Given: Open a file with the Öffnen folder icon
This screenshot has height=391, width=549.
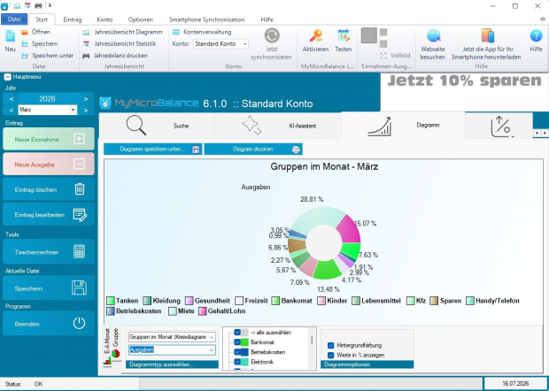Looking at the screenshot, I should (25, 32).
